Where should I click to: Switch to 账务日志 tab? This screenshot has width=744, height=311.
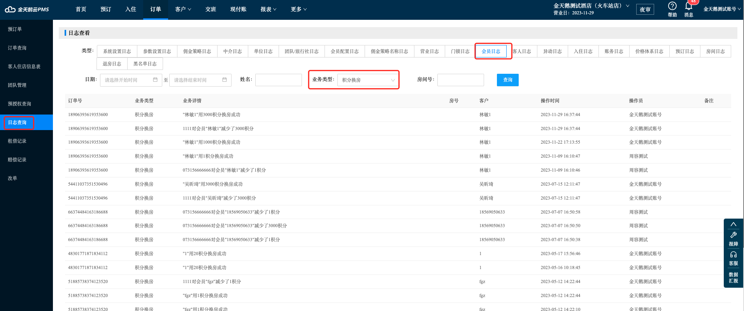(614, 51)
